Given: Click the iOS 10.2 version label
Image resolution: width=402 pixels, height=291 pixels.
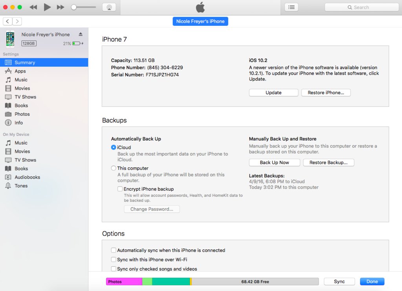Looking at the screenshot, I should (258, 60).
